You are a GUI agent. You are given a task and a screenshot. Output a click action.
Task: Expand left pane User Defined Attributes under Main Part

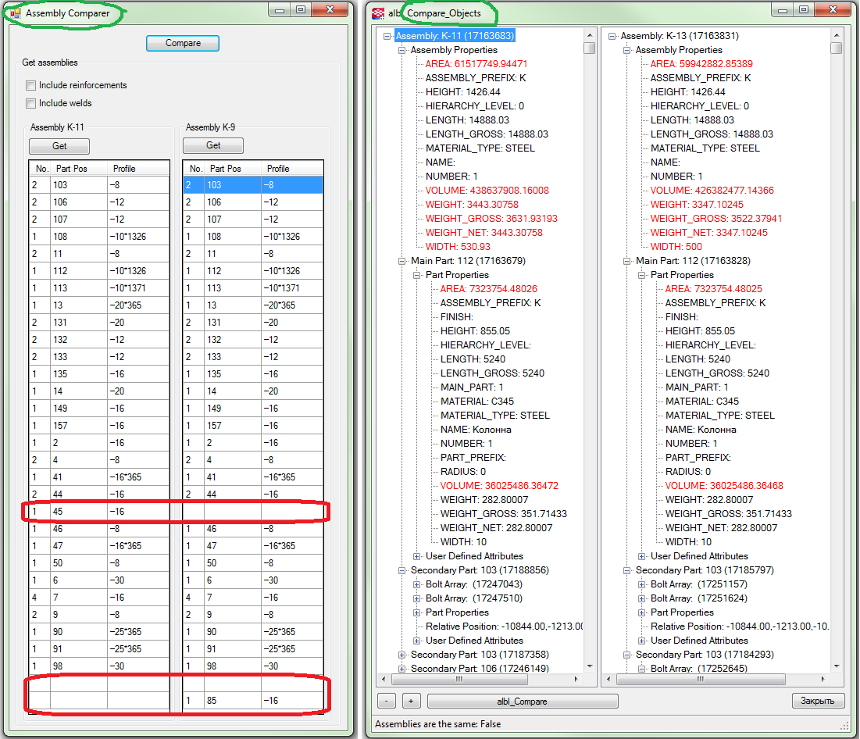(416, 556)
